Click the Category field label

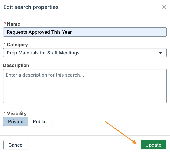[x=17, y=45]
